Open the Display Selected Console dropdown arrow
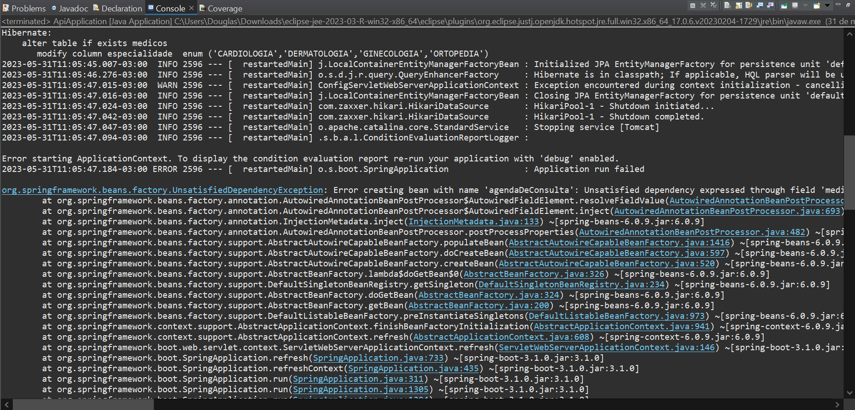 [x=805, y=5]
